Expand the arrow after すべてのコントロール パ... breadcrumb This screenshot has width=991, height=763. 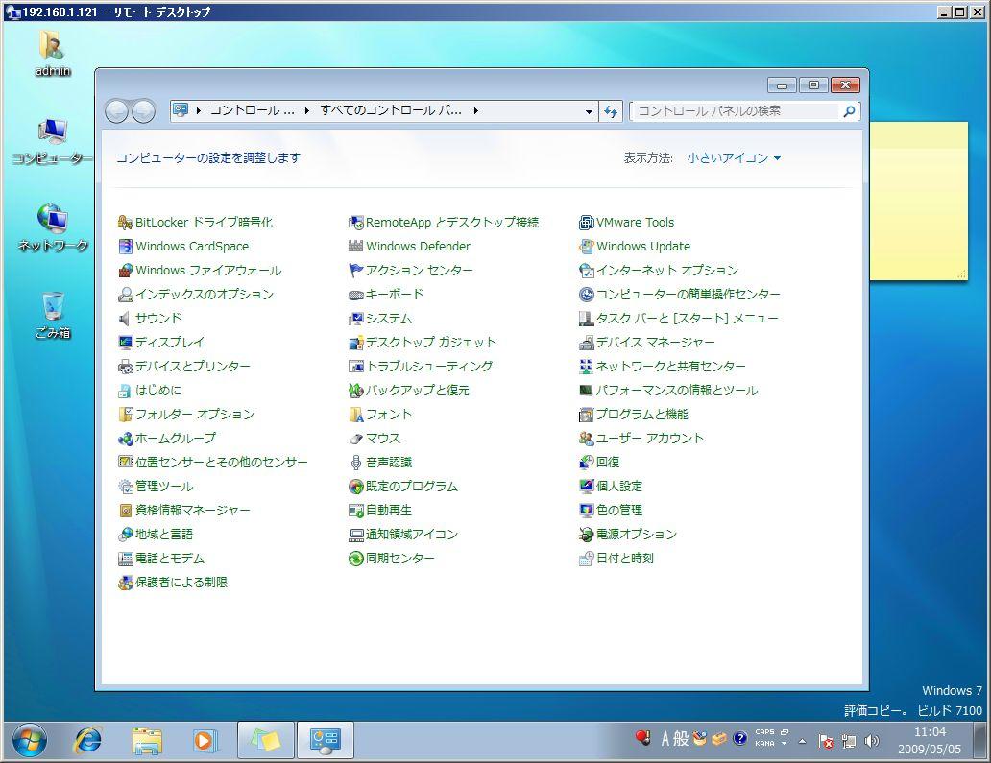point(476,110)
